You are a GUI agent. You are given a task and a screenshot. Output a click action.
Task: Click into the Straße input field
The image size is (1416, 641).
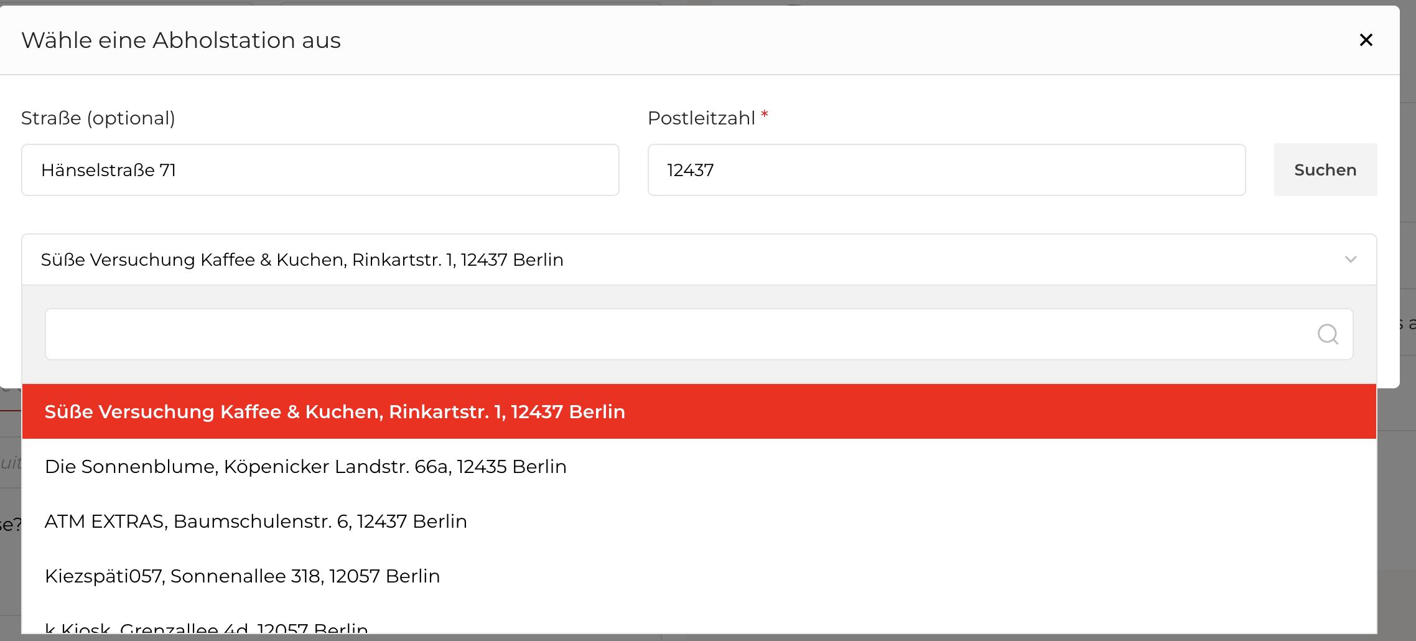320,169
